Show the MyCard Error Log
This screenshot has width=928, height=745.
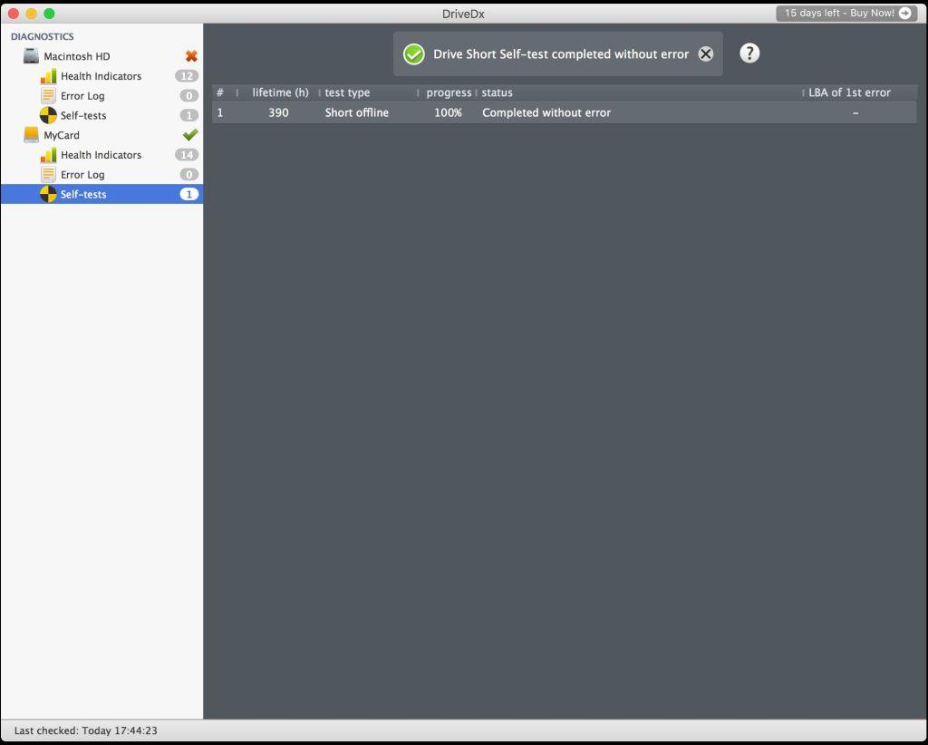[82, 175]
